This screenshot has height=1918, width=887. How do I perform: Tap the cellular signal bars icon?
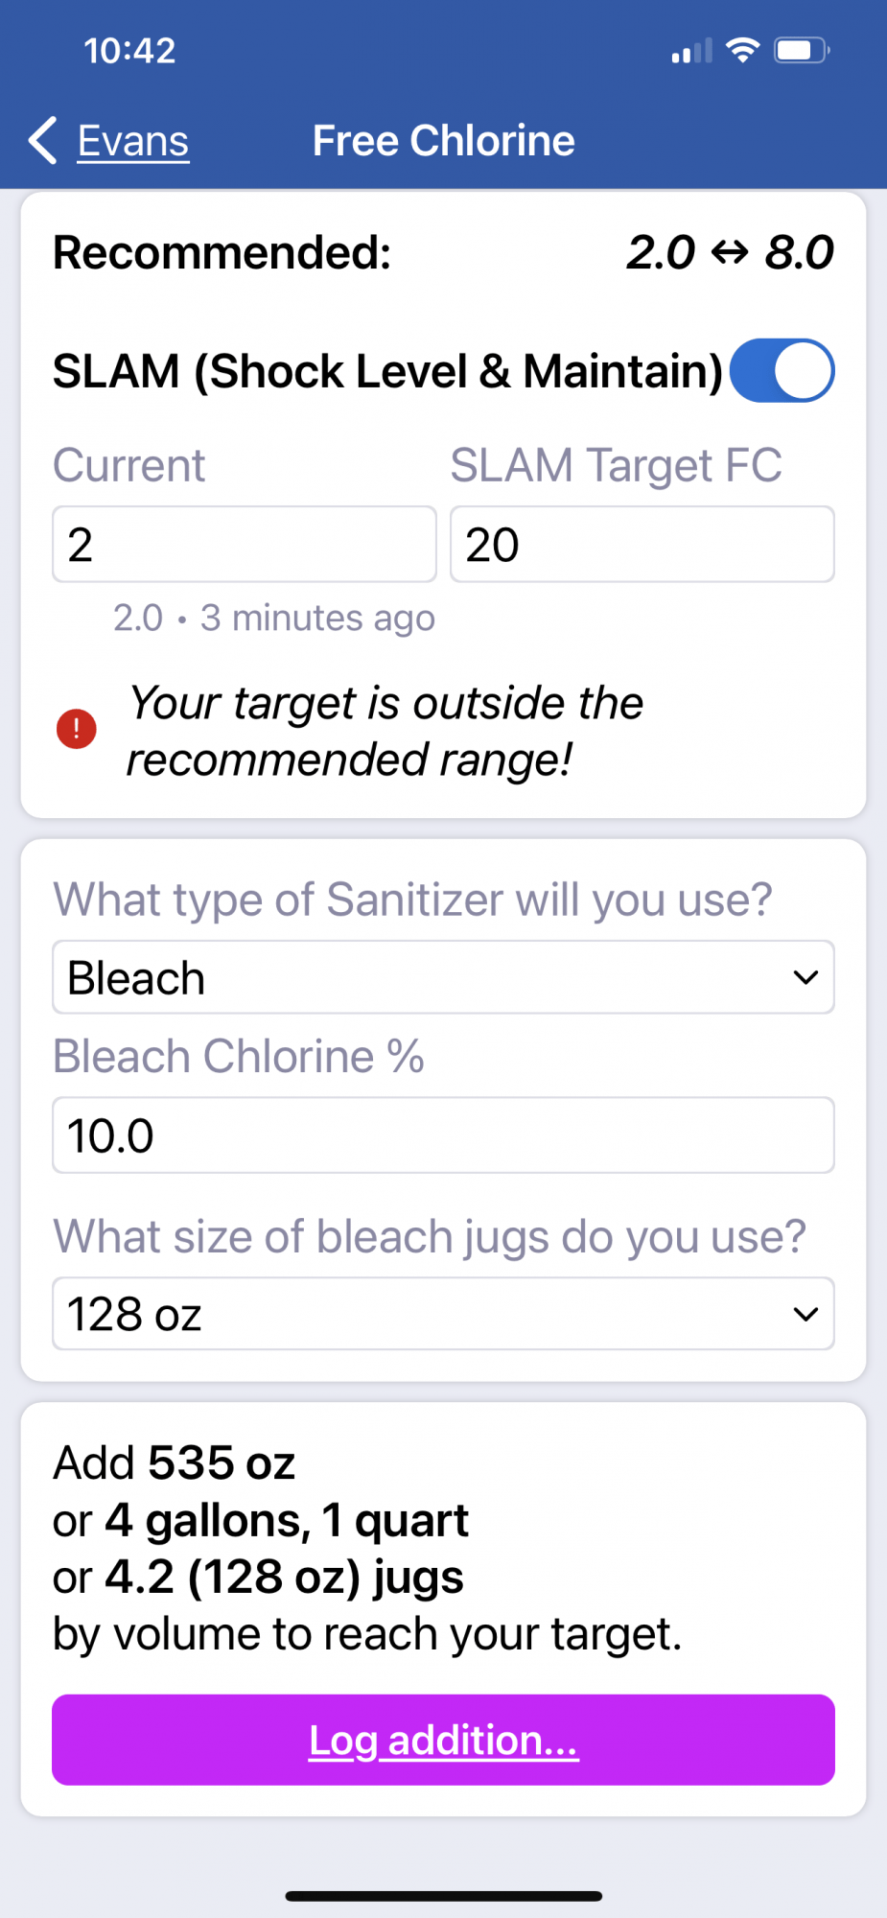[x=691, y=50]
